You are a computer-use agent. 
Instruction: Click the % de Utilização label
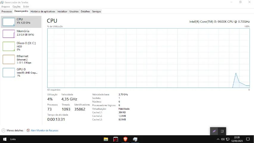(55, 27)
